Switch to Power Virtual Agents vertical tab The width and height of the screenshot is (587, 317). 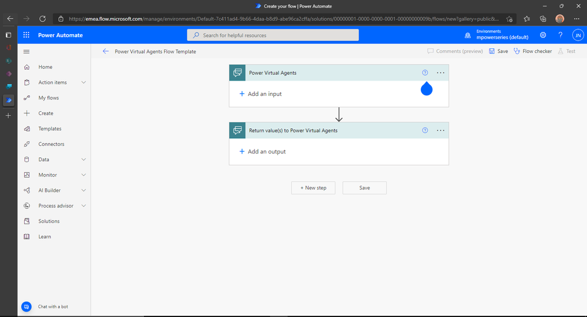[x=9, y=86]
